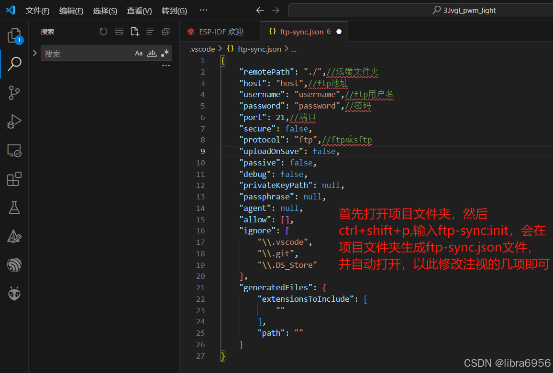Refresh the search results
Image resolution: width=553 pixels, height=373 pixels.
[103, 32]
